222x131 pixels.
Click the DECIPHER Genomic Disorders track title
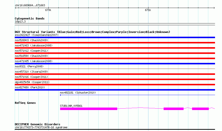[37, 124]
